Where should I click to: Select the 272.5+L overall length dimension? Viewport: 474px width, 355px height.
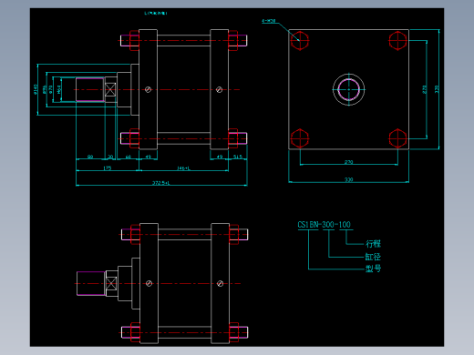pos(161,183)
